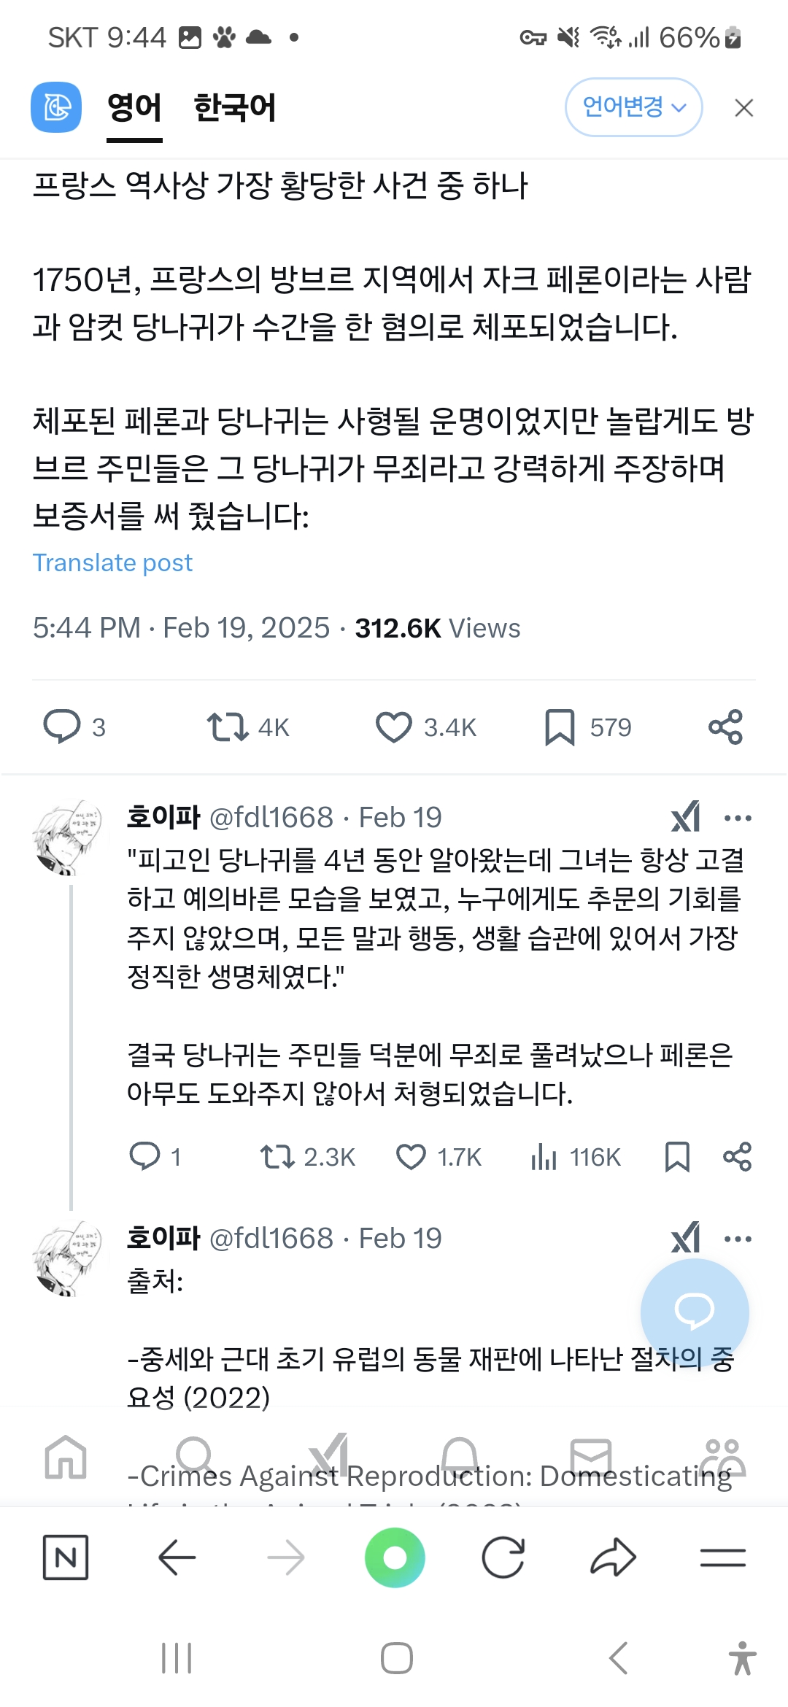
Task: Open the browser hamburger menu
Action: 722,1557
